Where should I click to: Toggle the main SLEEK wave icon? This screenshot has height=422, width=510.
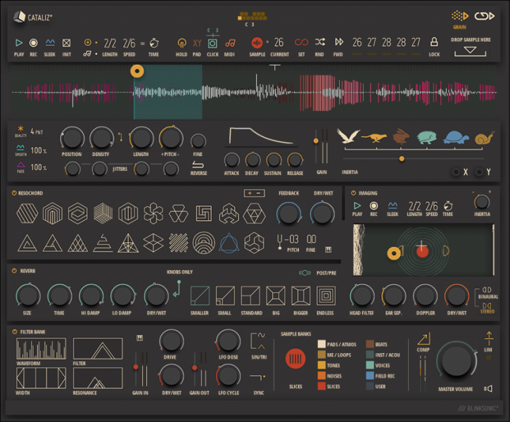point(50,43)
